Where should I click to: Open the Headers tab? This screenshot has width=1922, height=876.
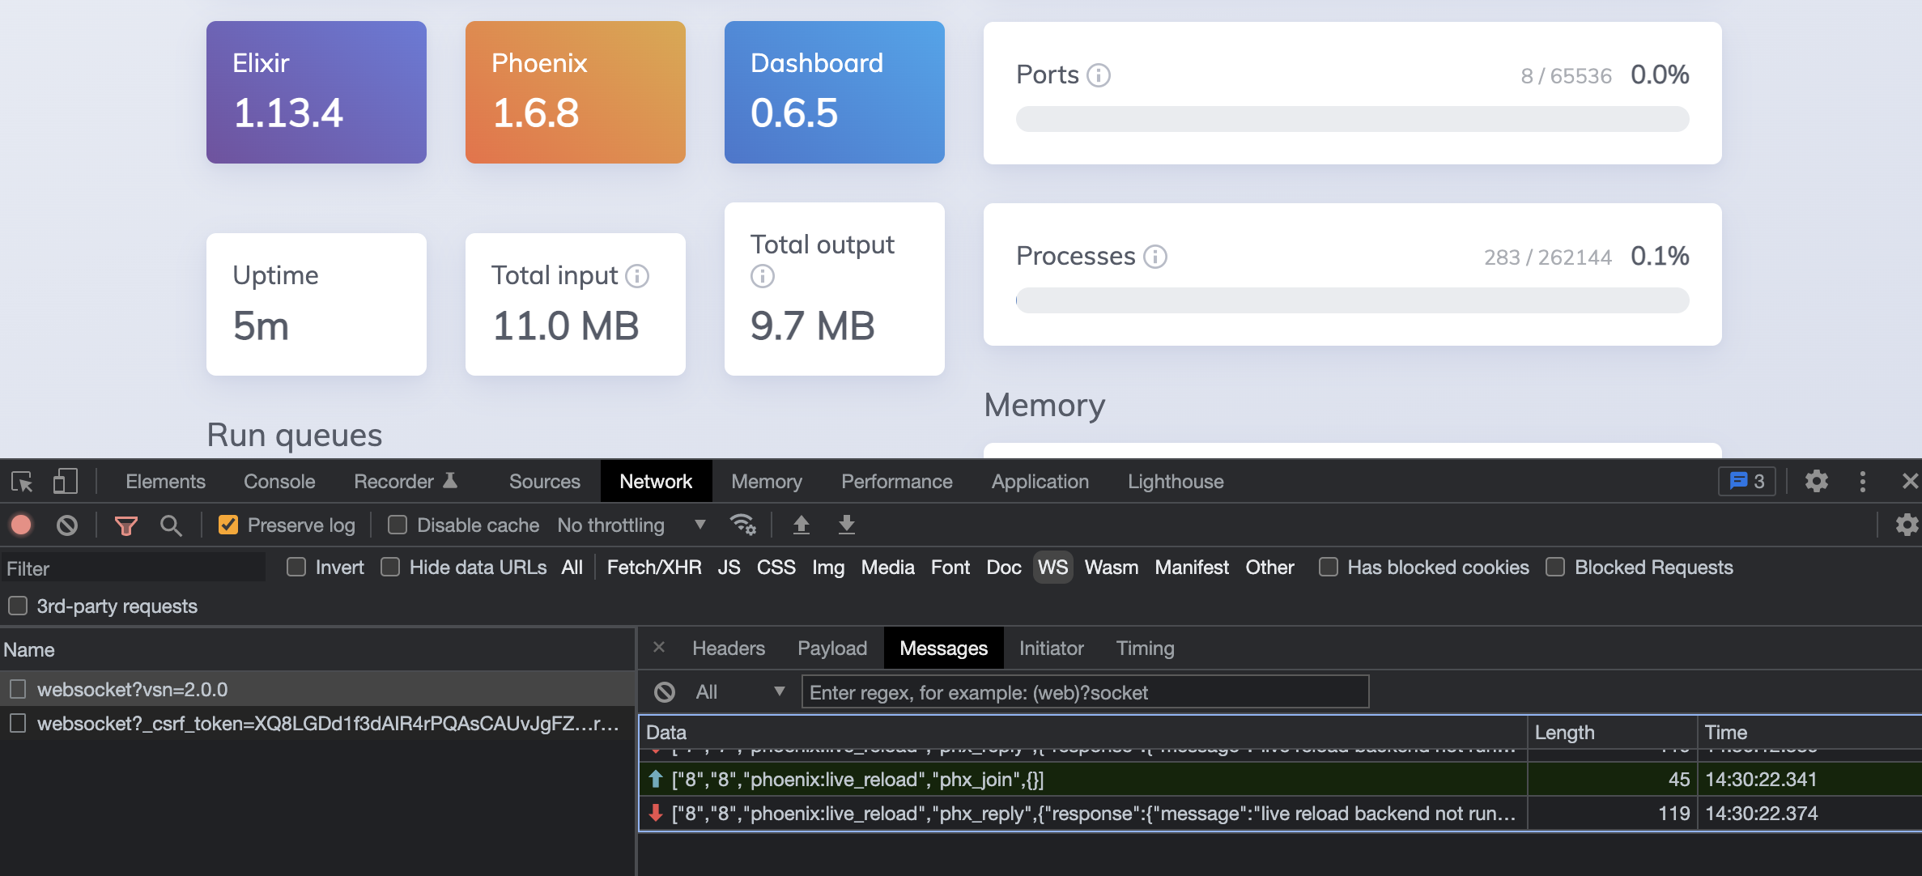(x=728, y=648)
